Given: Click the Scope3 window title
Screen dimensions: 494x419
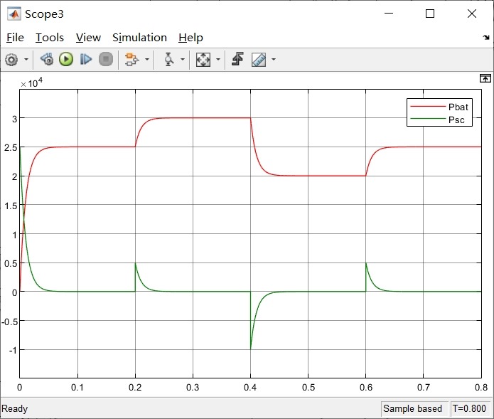Looking at the screenshot, I should [x=44, y=14].
